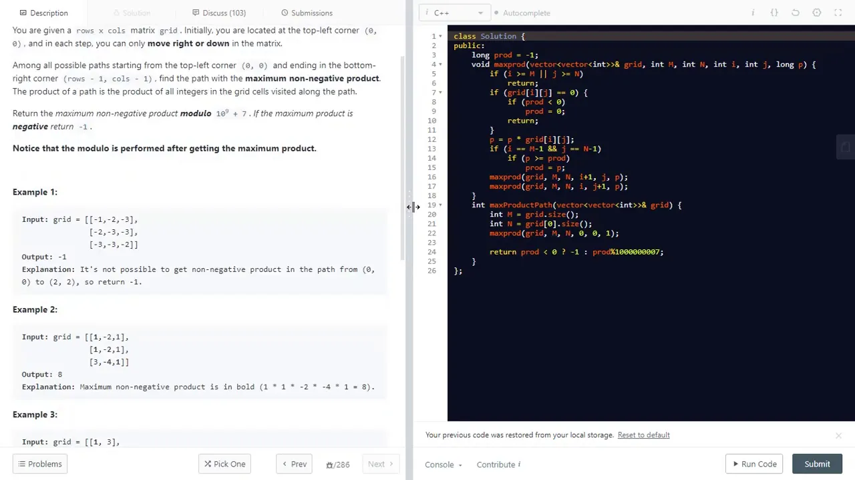Go to the Prev problem
This screenshot has height=480, width=855.
tap(294, 464)
